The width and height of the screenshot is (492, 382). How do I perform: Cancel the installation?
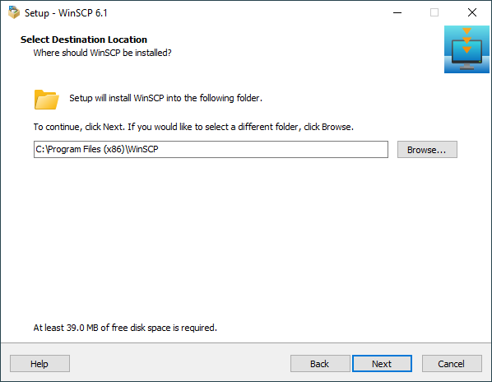pos(452,364)
